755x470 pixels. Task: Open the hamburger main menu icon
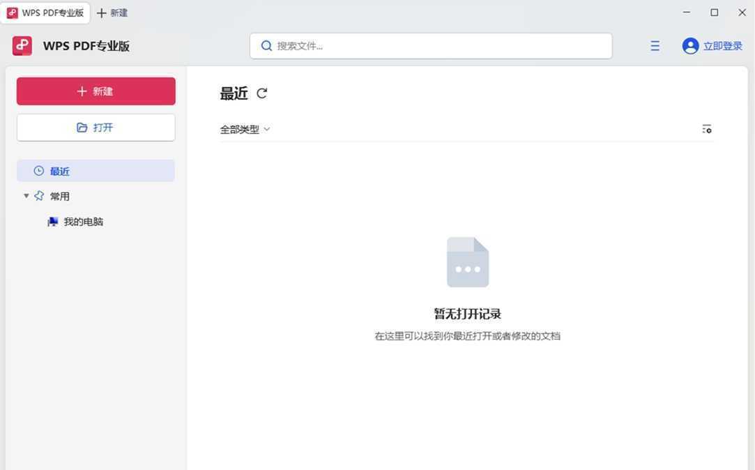click(x=655, y=45)
